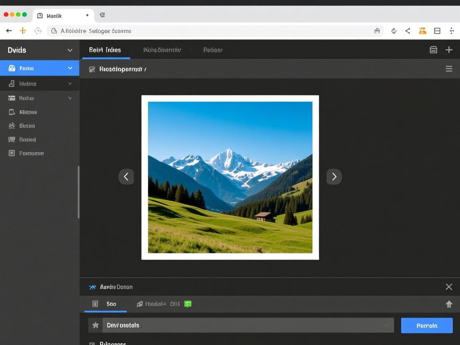Click the up arrow icon in bottom panel
The width and height of the screenshot is (460, 345).
pos(449,304)
